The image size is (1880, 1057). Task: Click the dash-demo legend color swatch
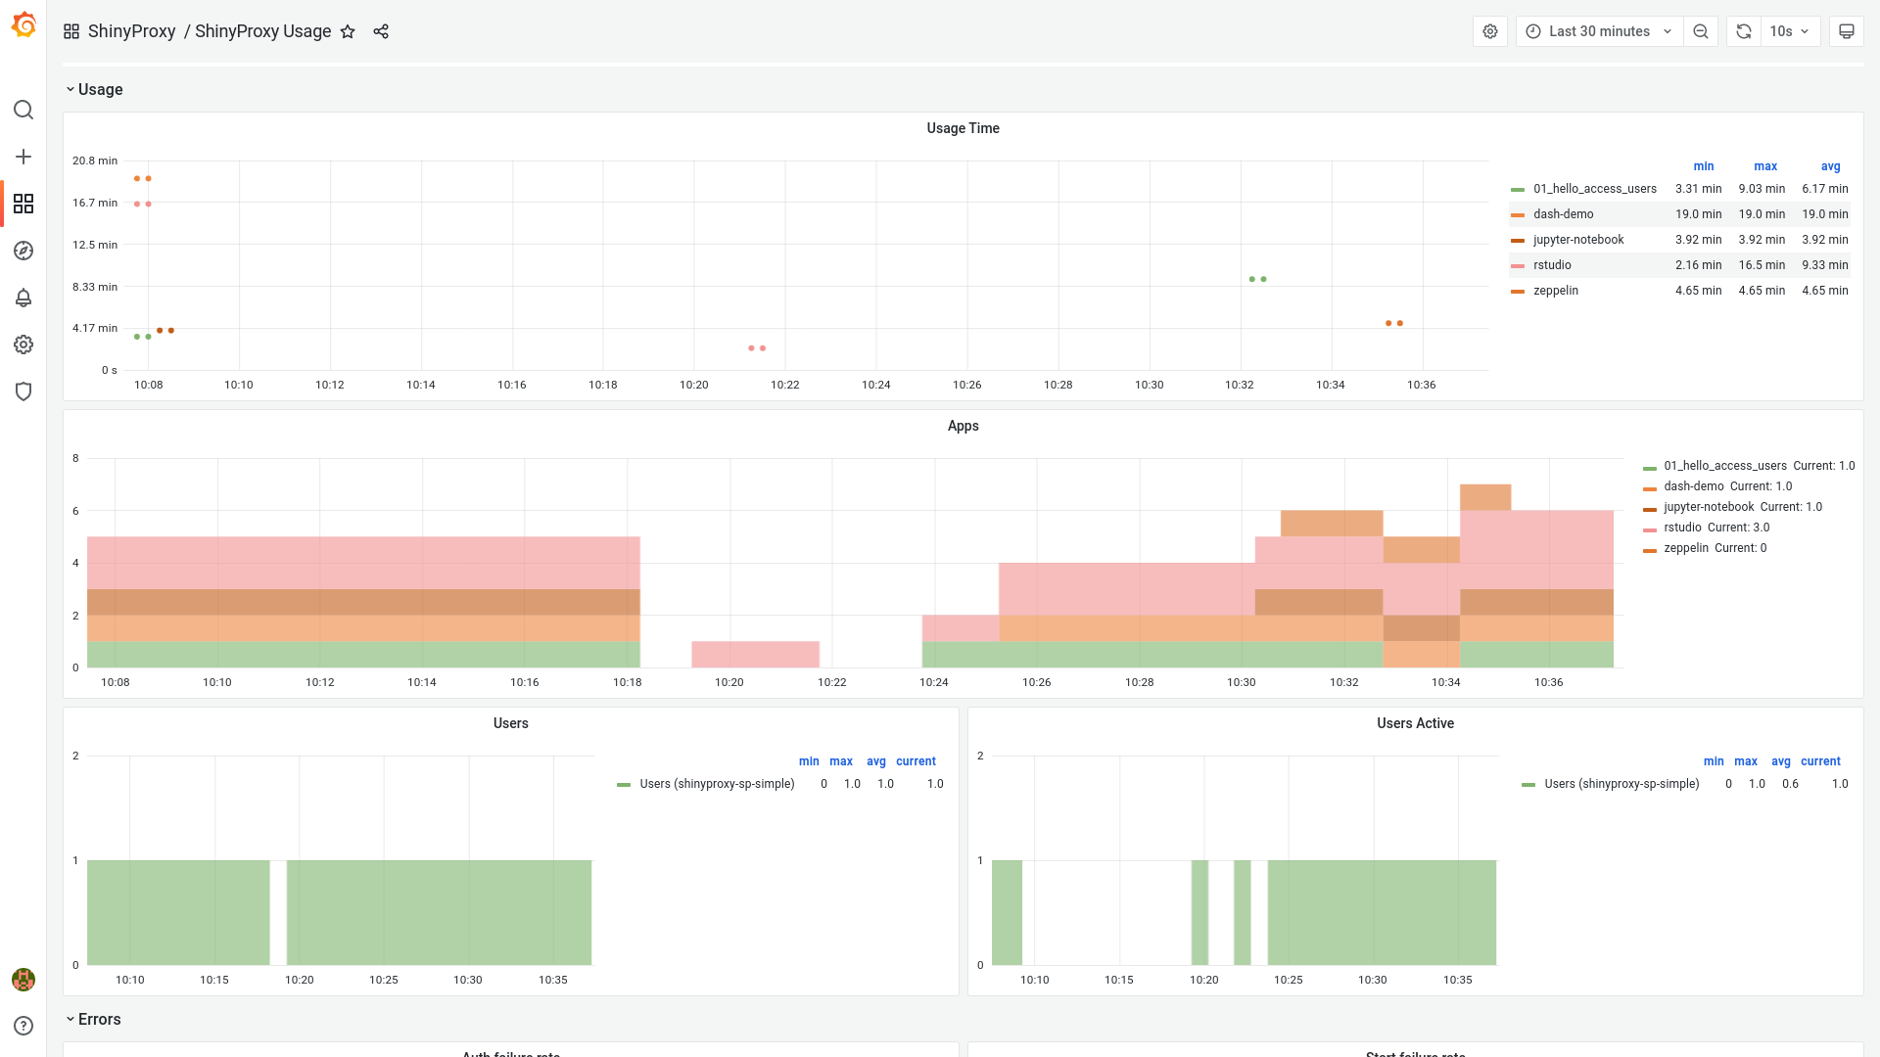coord(1518,214)
